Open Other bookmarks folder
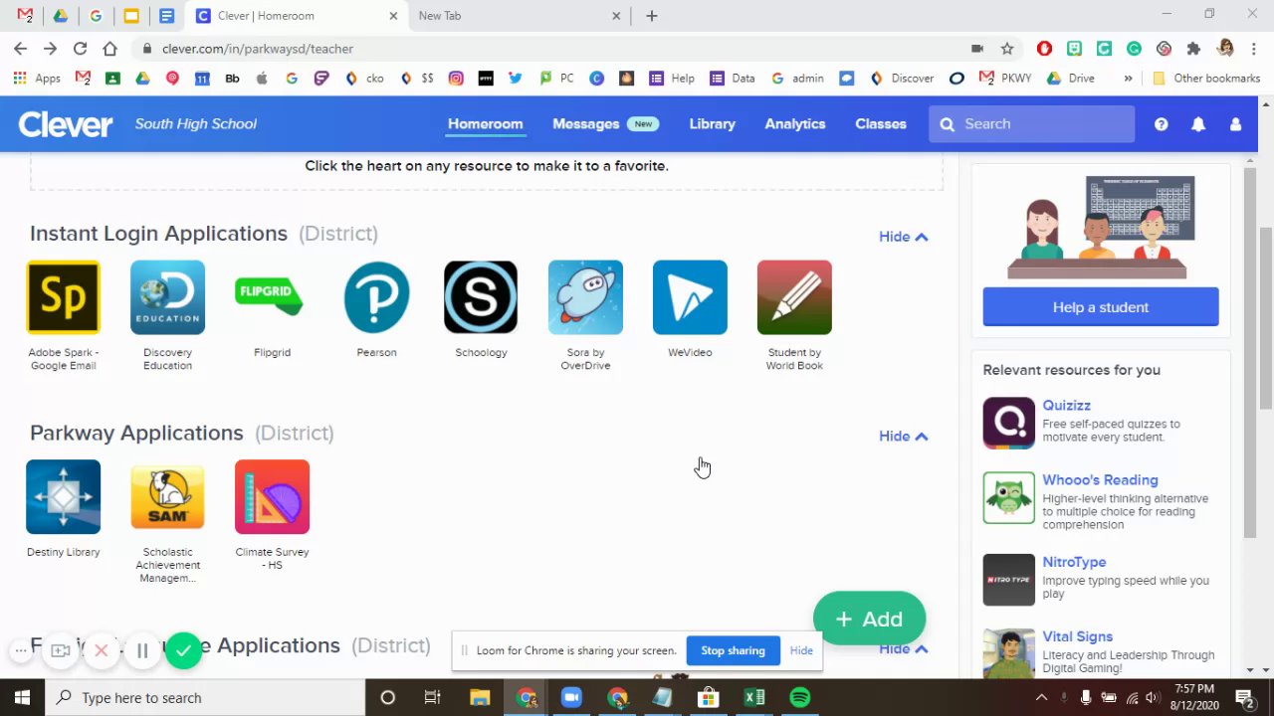Viewport: 1274px width, 716px height. click(1206, 78)
